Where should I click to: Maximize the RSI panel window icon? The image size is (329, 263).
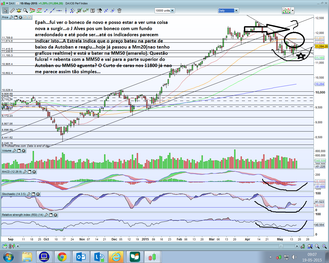point(51,215)
